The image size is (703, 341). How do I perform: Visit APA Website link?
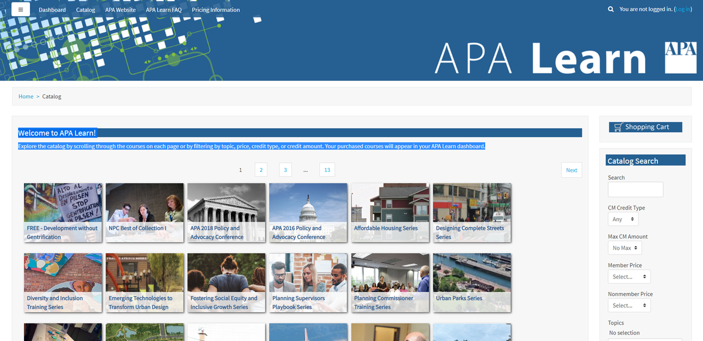point(121,10)
